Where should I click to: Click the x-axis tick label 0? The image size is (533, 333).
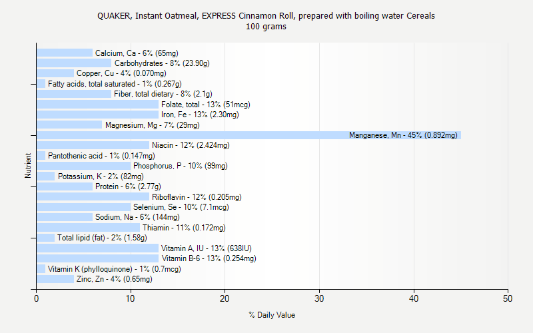pos(37,298)
